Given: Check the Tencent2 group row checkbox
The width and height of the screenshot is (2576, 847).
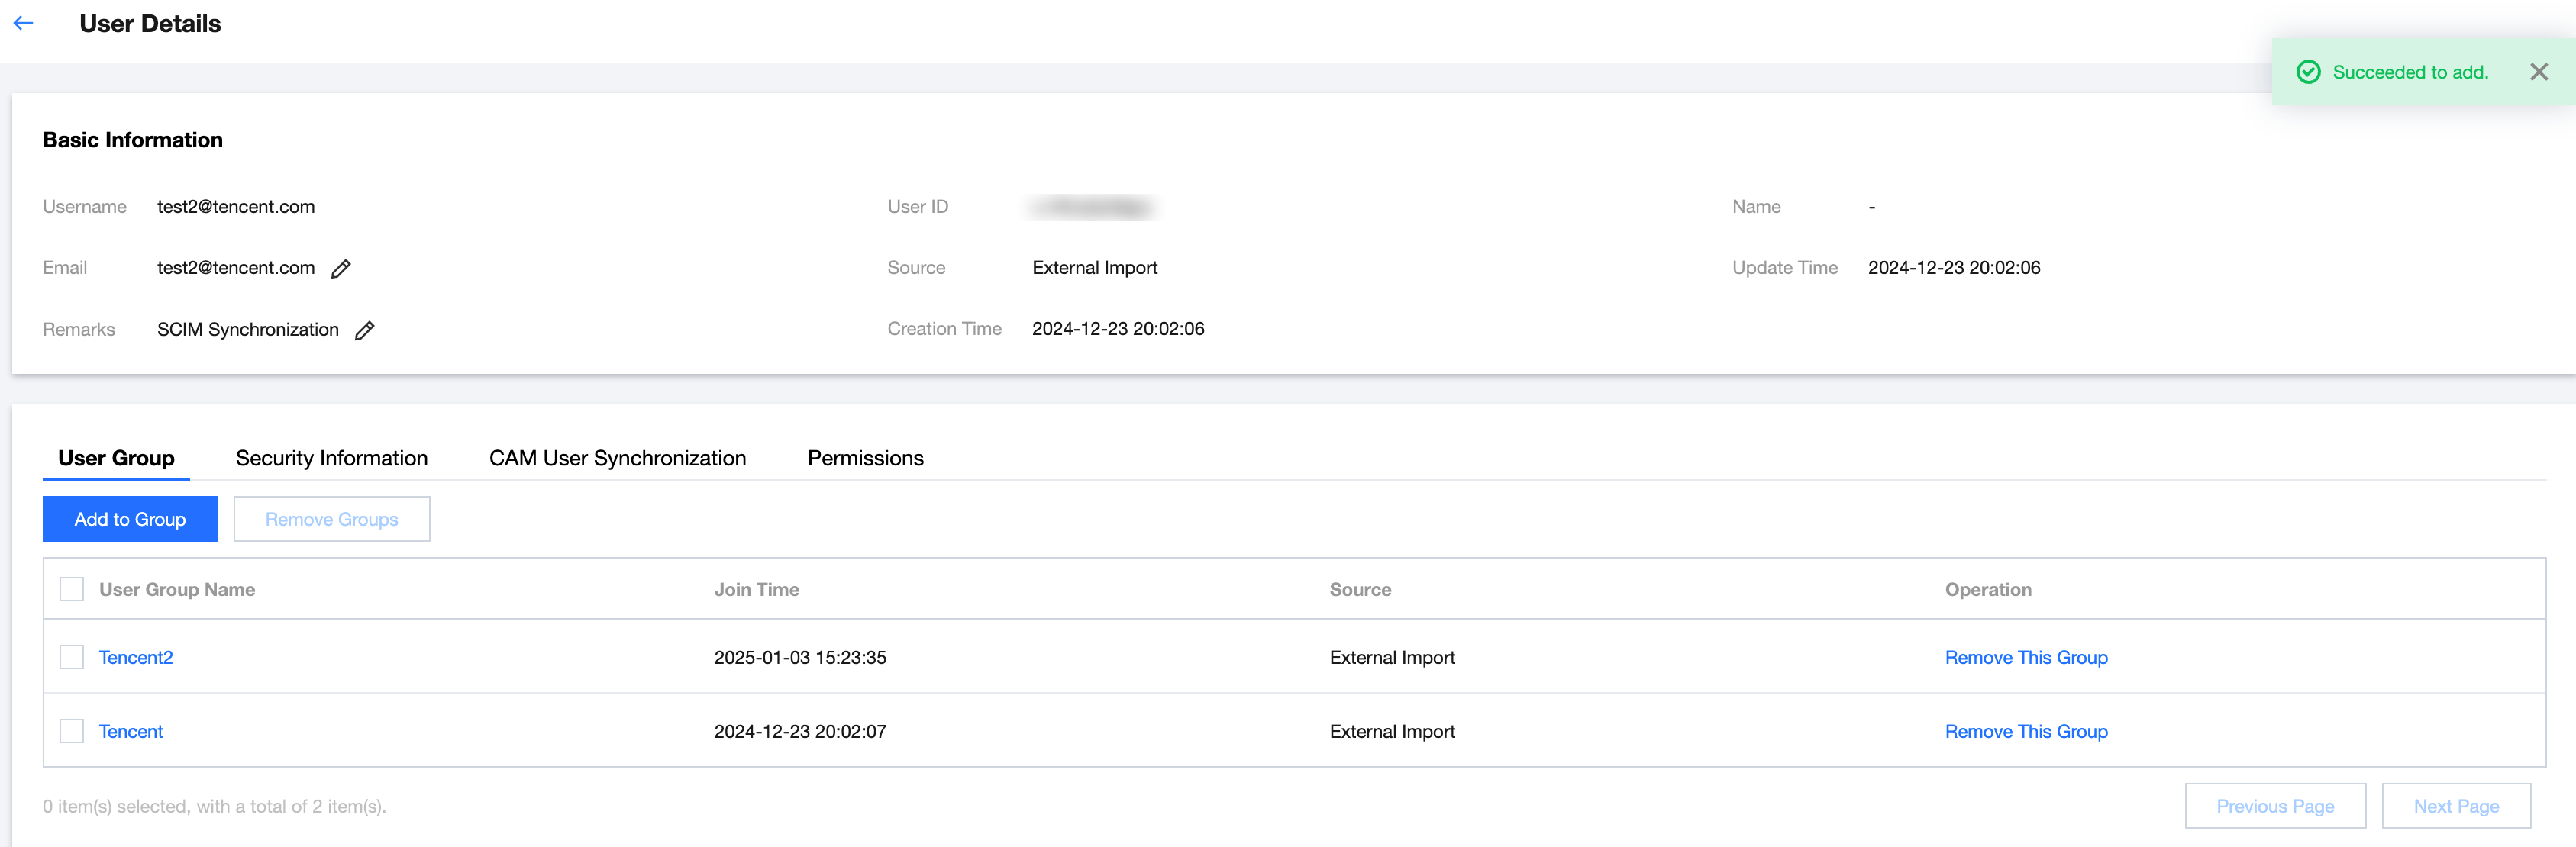Looking at the screenshot, I should (72, 657).
